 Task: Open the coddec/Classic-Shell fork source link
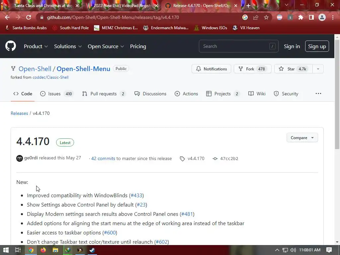[50, 77]
